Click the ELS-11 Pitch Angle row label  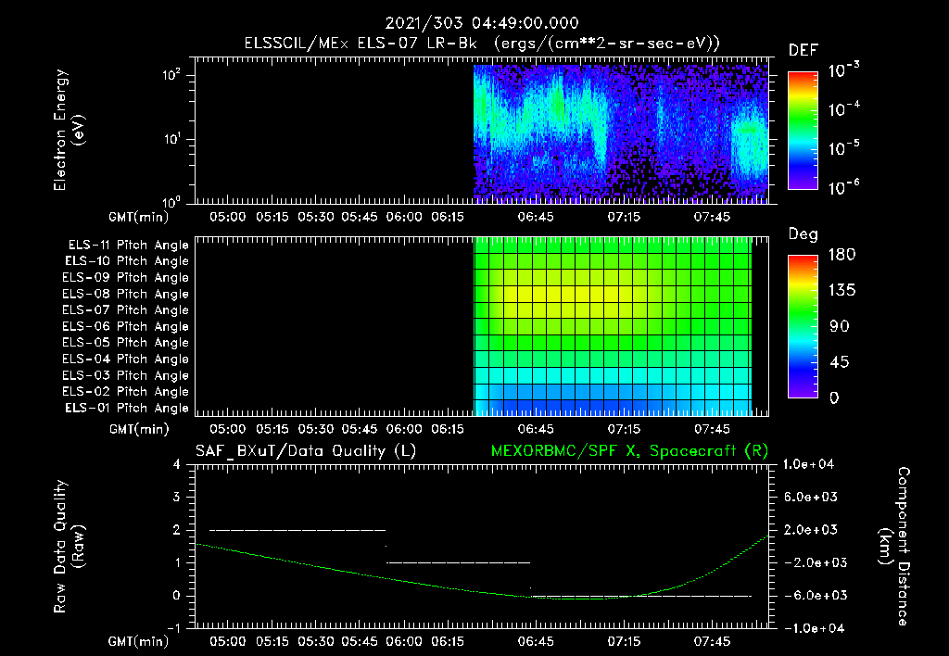click(x=128, y=246)
